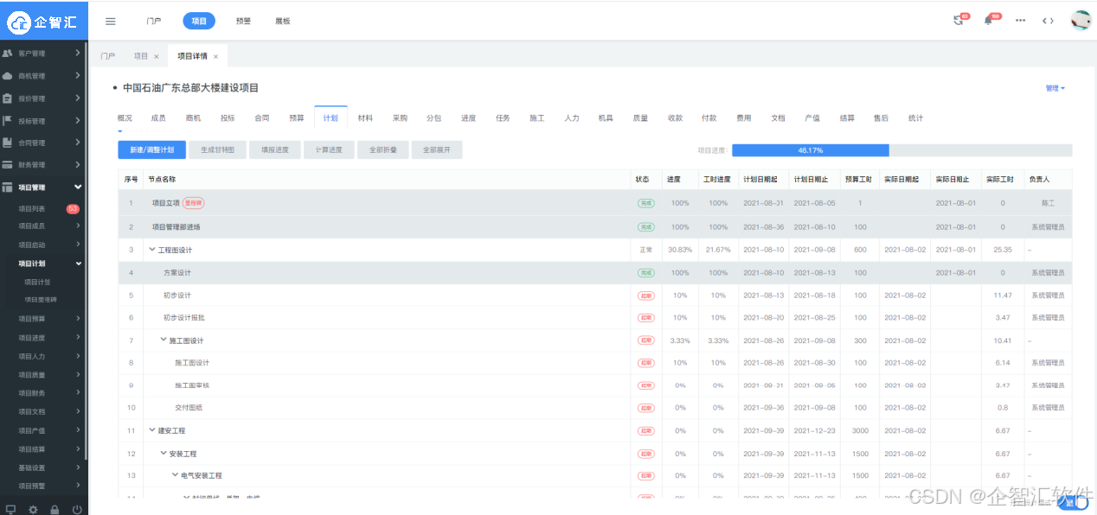Screen dimensions: 1097x515
Task: Close the 项目详情 tab with its x
Action: (x=215, y=56)
